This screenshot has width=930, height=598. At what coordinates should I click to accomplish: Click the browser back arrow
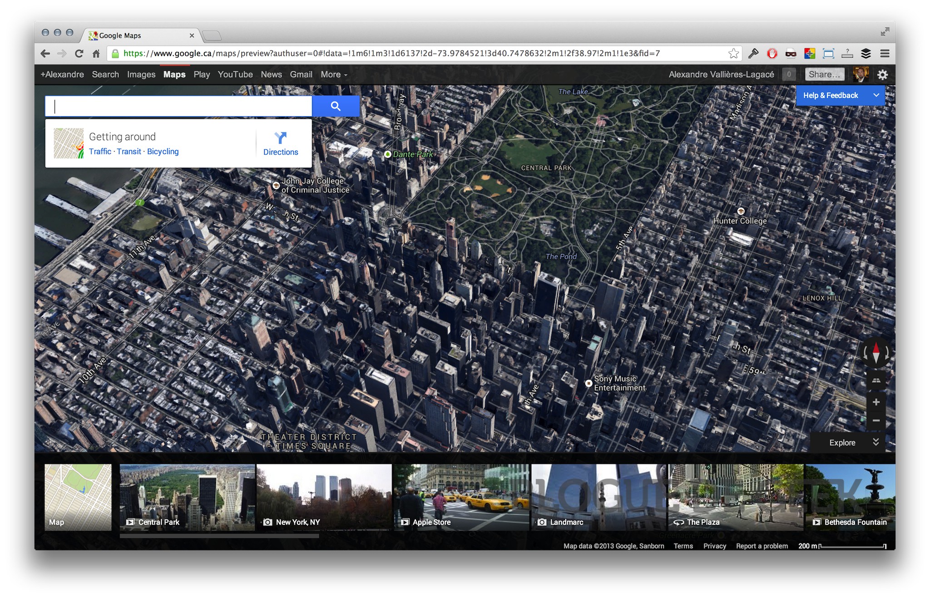pyautogui.click(x=45, y=54)
